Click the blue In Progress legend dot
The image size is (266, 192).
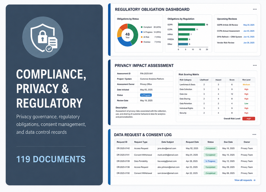tap(141, 32)
